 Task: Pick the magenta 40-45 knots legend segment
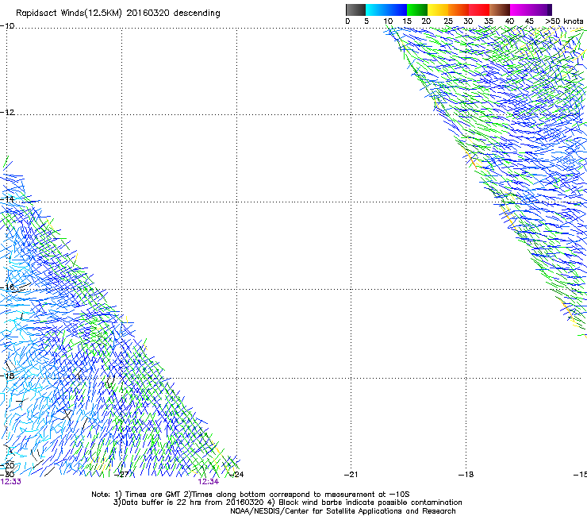pos(520,10)
